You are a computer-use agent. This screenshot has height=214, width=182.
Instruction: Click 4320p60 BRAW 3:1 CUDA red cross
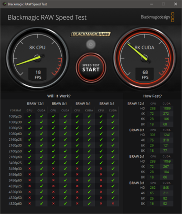click(x=113, y=204)
